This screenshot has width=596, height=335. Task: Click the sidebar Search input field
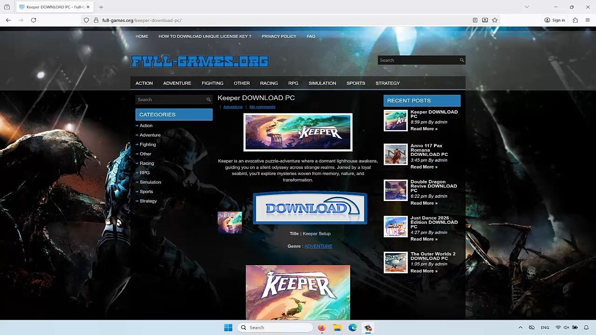pos(170,100)
